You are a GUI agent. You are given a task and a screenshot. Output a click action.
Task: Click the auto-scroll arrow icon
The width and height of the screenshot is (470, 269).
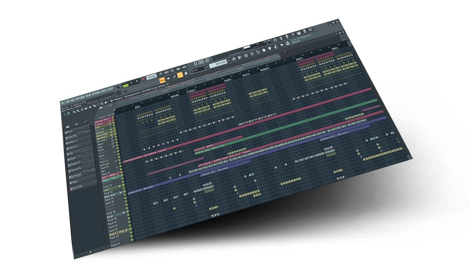coord(168,78)
